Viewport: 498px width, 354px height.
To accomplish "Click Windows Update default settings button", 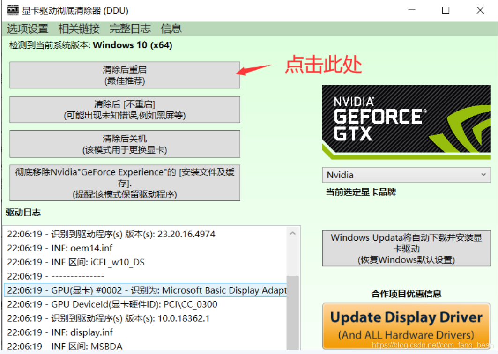I will pos(406,249).
